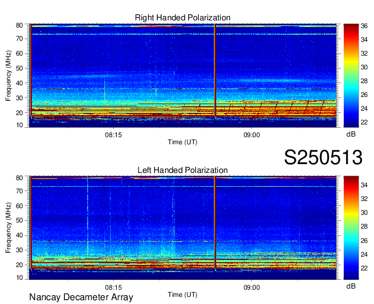Click the "Right Handed Polarization" plot title

(x=183, y=18)
